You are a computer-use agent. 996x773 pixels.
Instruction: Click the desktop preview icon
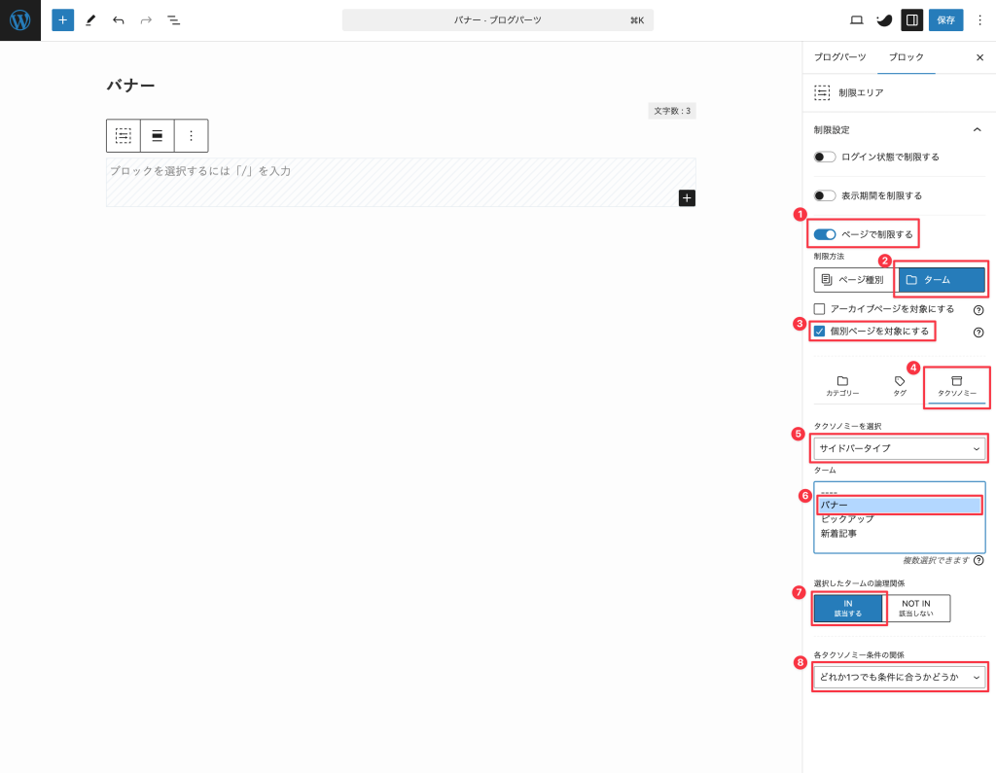pyautogui.click(x=857, y=19)
